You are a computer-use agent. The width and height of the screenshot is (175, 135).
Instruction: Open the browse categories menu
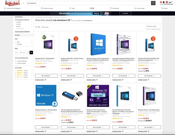click(x=12, y=8)
